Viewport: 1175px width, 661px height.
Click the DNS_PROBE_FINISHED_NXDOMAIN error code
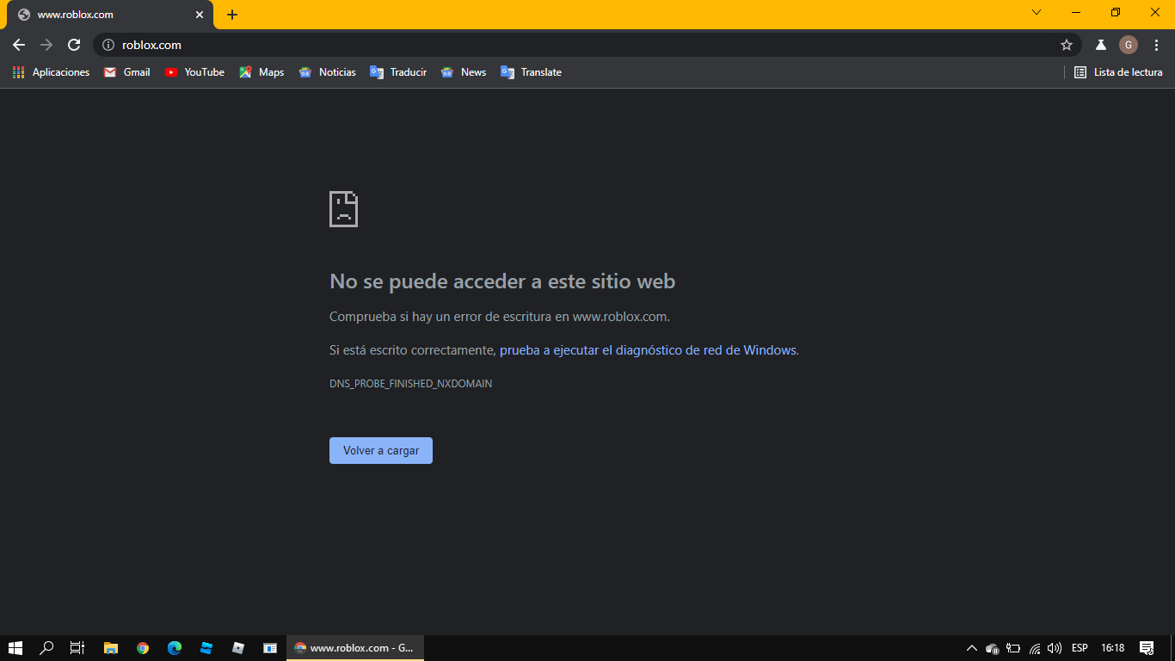(411, 384)
